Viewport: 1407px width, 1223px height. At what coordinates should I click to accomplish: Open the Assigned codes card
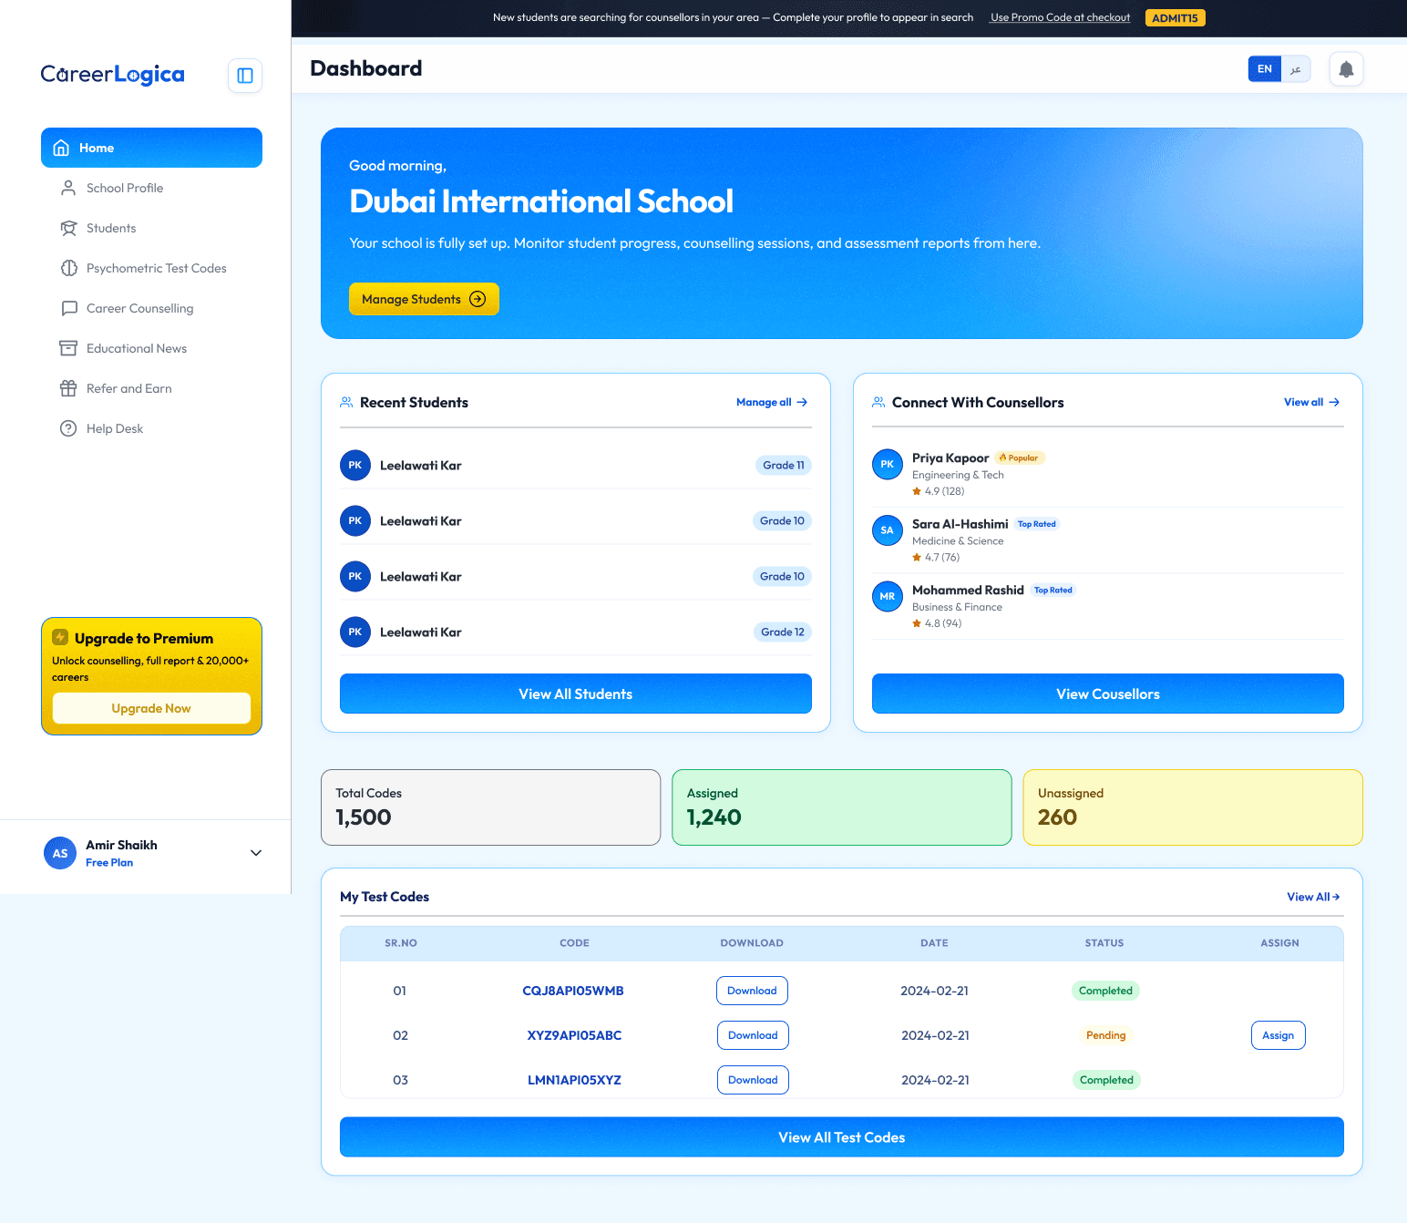click(842, 807)
